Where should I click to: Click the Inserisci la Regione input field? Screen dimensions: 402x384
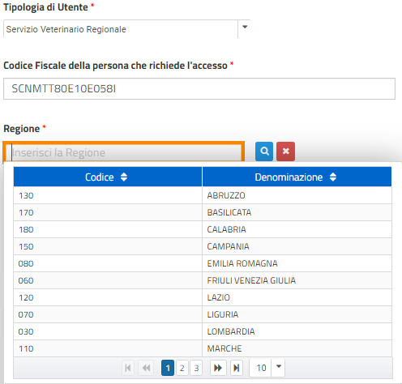pos(124,152)
